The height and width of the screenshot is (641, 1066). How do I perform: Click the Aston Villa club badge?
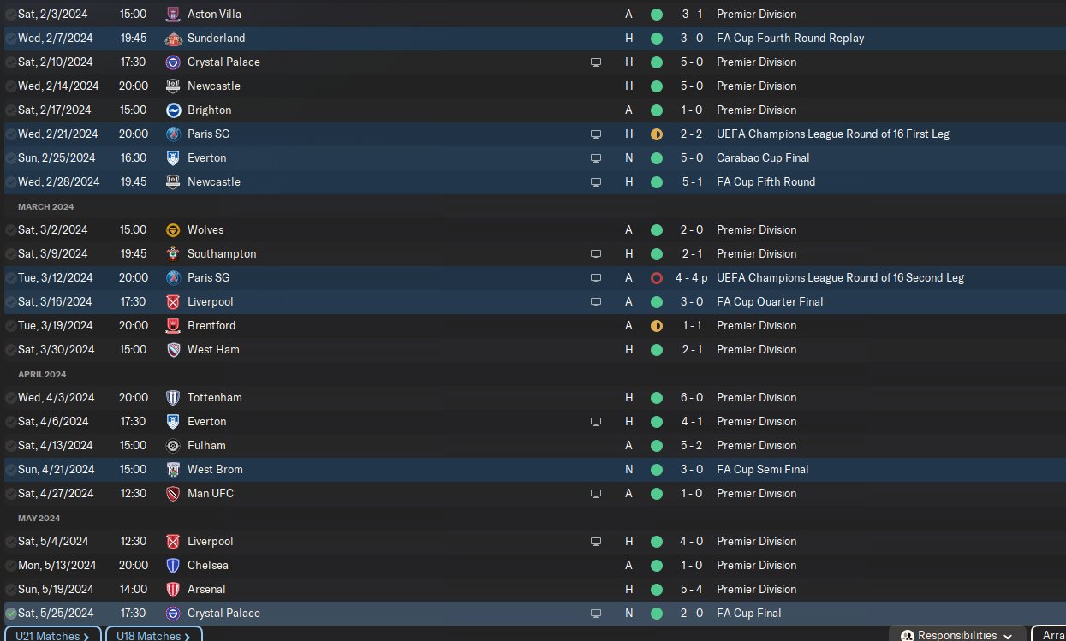173,14
